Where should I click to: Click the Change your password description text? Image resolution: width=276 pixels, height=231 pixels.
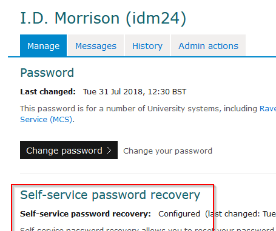[167, 151]
